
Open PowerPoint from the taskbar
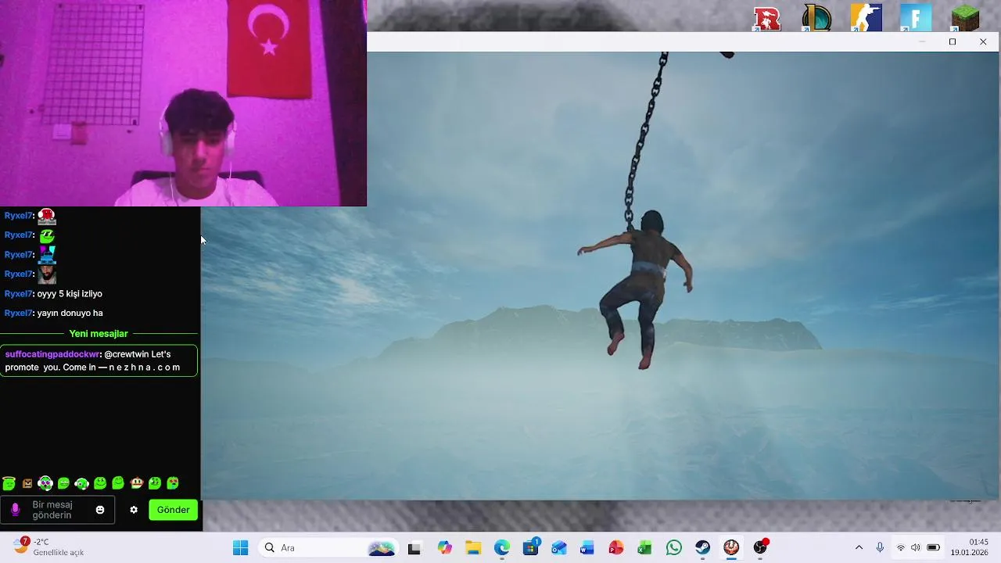(616, 547)
